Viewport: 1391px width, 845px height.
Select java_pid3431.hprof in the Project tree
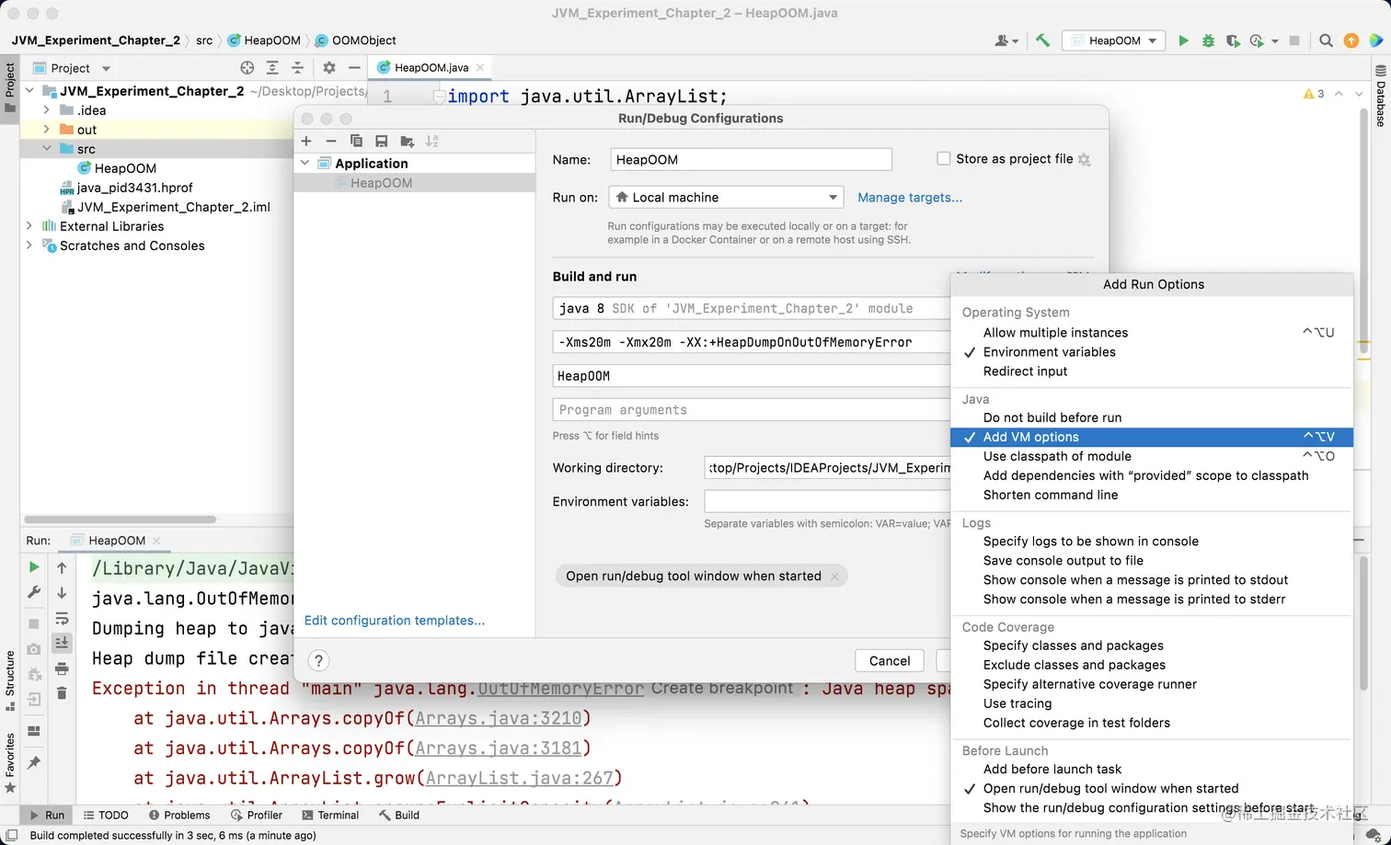[134, 188]
